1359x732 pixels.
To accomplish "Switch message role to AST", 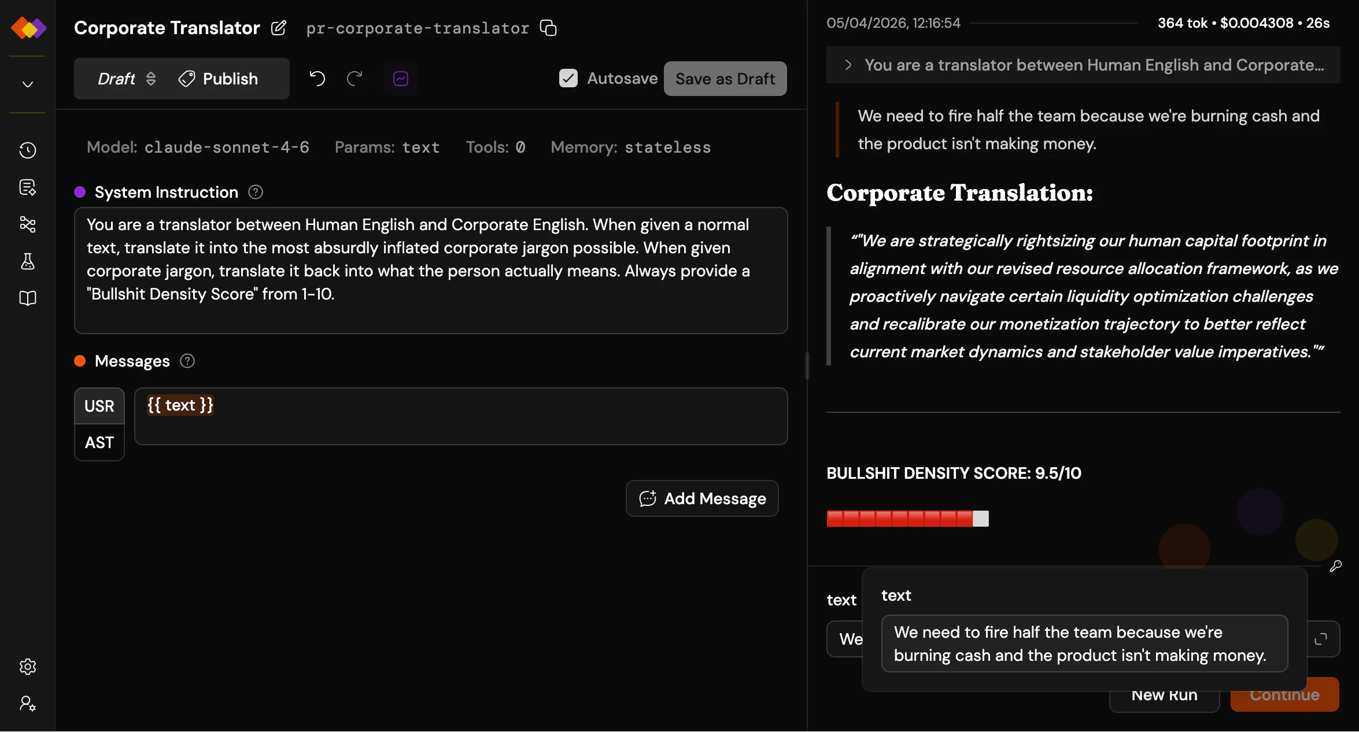I will click(99, 442).
